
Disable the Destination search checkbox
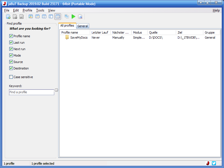(11, 68)
